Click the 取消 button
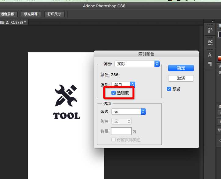Viewport: 221px width, 179px height. (181, 79)
